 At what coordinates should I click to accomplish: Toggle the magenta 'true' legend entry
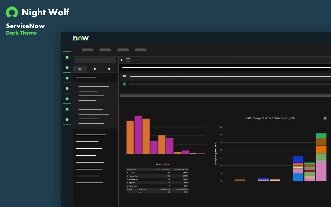[x=167, y=164]
